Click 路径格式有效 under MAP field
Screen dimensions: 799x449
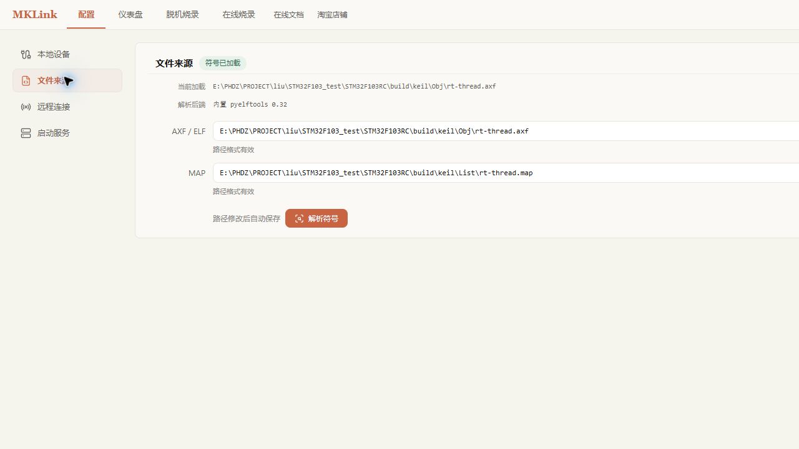[233, 191]
